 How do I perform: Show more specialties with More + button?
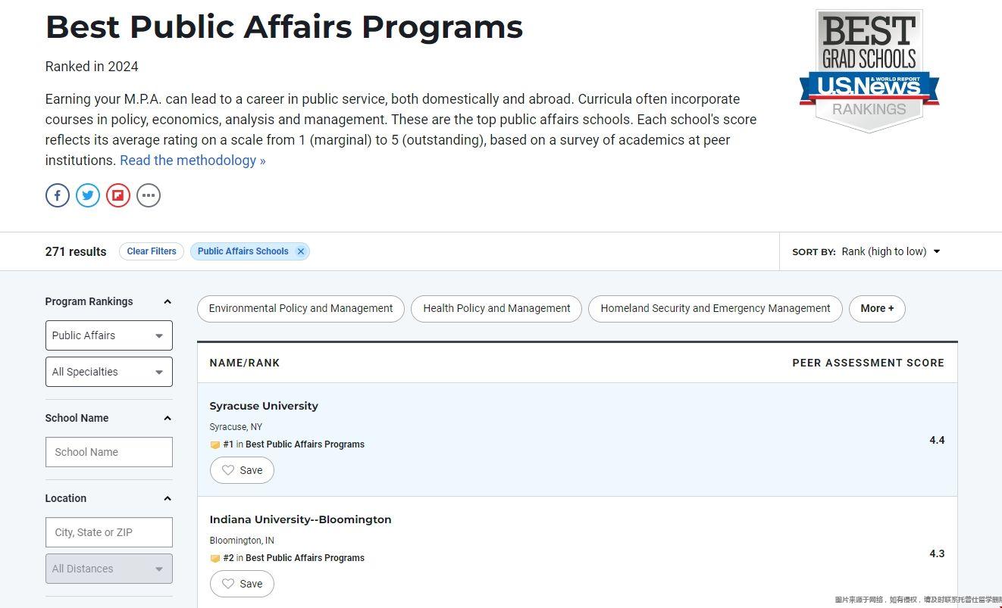[877, 309]
